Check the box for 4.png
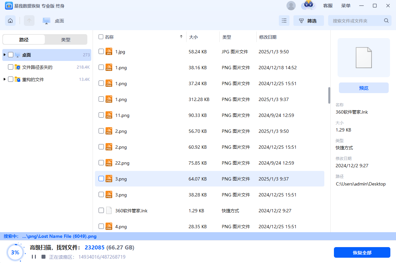396x263 pixels. tap(101, 226)
